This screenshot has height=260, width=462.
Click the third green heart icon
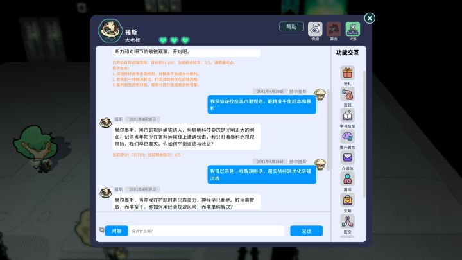click(x=185, y=40)
